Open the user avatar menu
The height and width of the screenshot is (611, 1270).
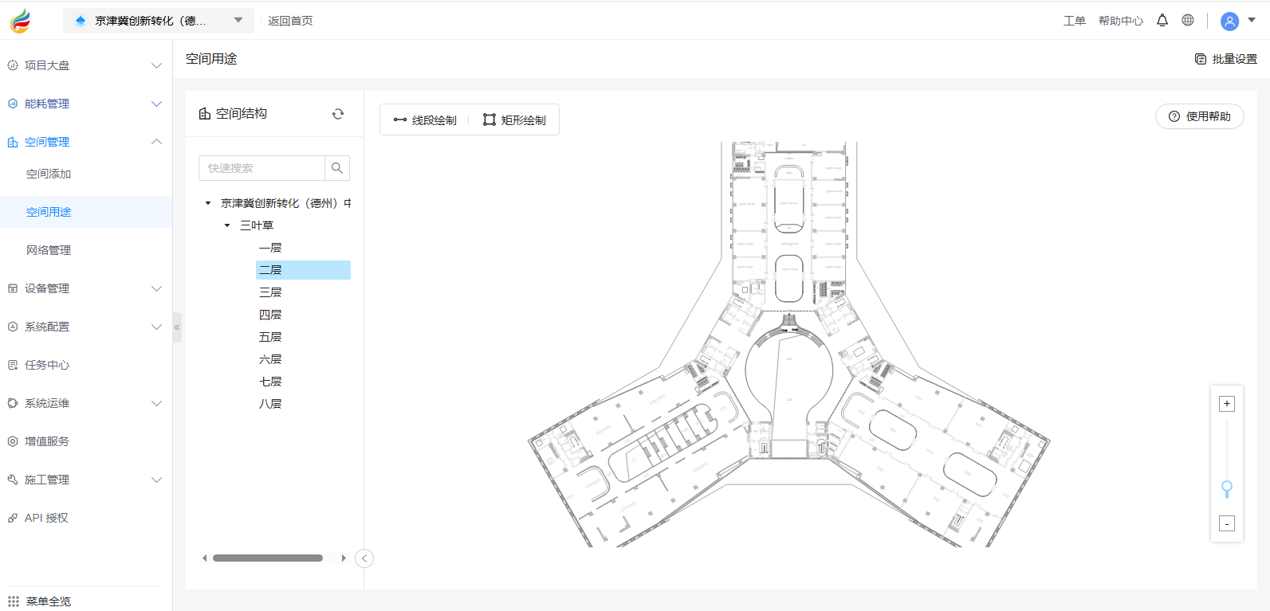tap(1230, 22)
